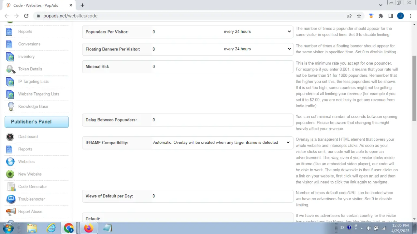
Task: Click the New Website green plus icon
Action: (10, 174)
